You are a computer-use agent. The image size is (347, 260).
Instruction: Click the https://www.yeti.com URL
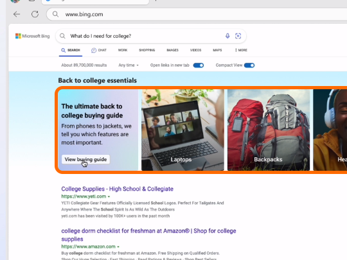tap(84, 196)
